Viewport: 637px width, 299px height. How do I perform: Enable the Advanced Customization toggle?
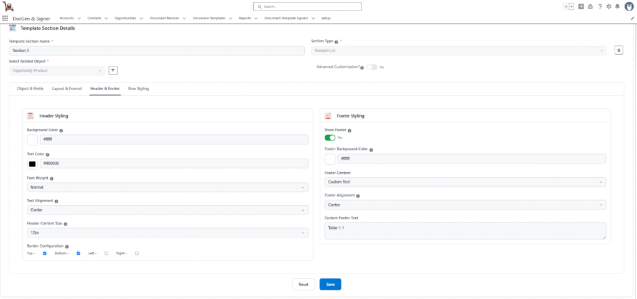coord(371,67)
